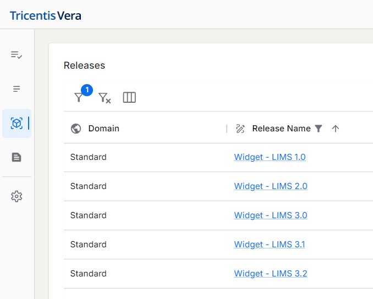Image resolution: width=373 pixels, height=299 pixels.
Task: Select the Standard cell in first row
Action: (89, 157)
